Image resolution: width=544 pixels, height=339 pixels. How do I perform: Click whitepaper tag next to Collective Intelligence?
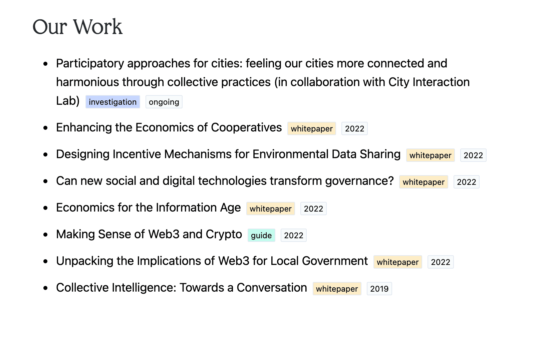pyautogui.click(x=337, y=289)
